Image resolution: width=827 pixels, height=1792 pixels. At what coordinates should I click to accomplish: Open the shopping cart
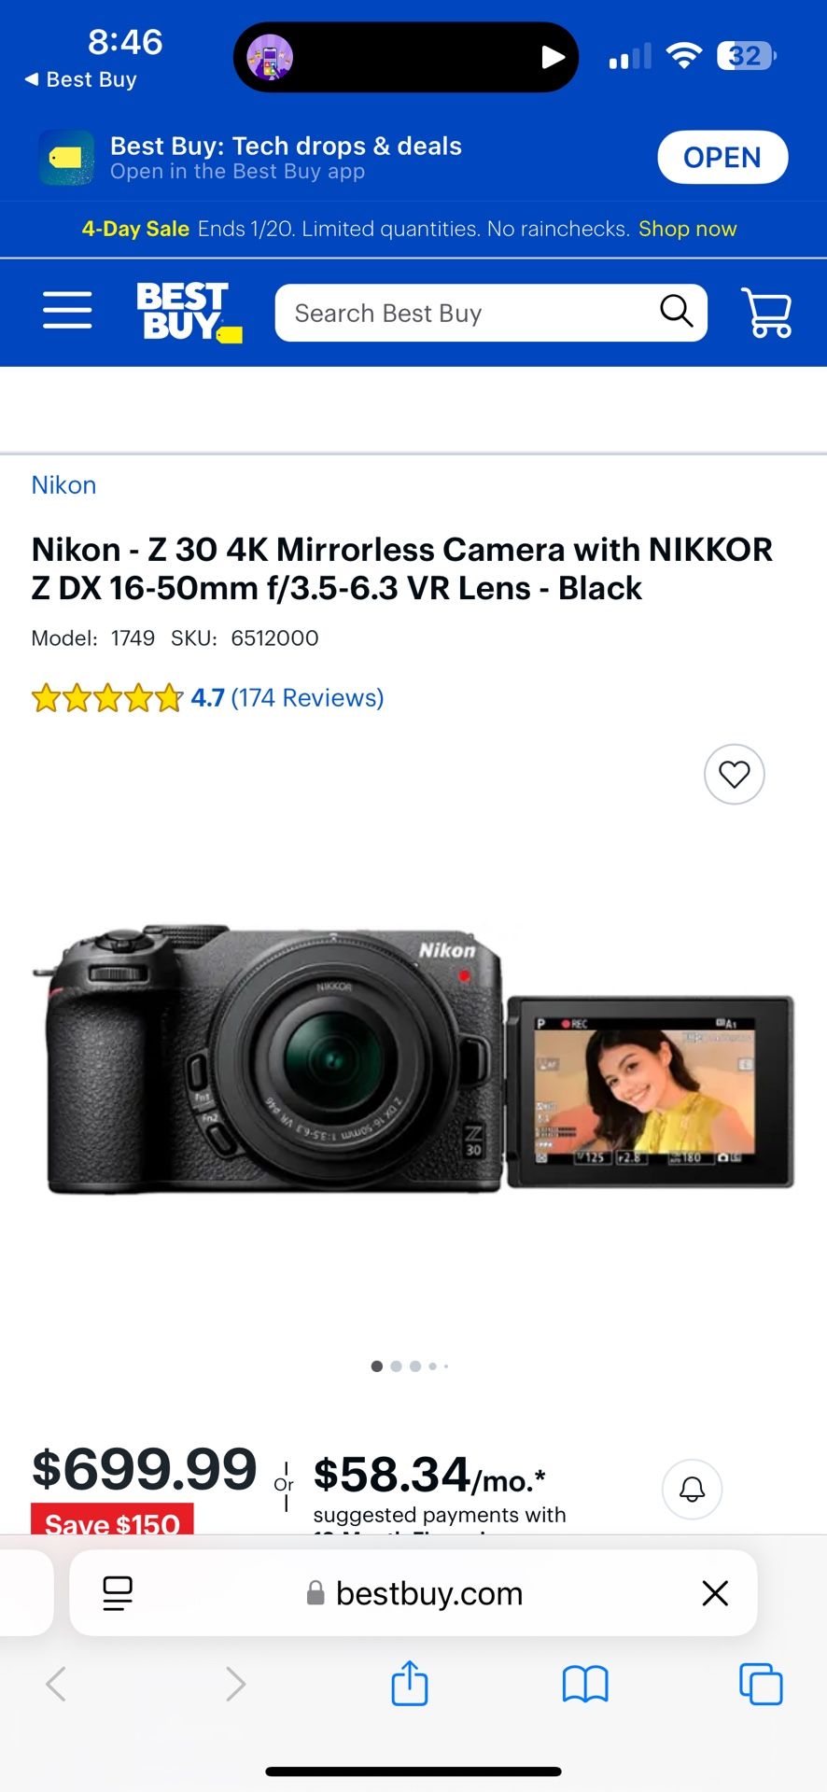tap(766, 312)
